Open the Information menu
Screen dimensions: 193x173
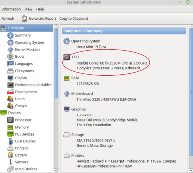pyautogui.click(x=11, y=9)
